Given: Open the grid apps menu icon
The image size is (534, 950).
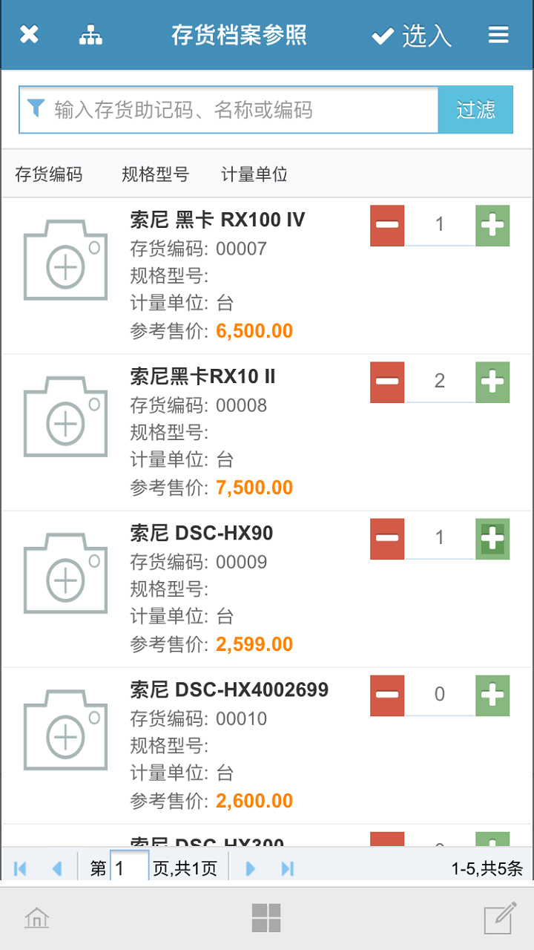Looking at the screenshot, I should [x=266, y=918].
